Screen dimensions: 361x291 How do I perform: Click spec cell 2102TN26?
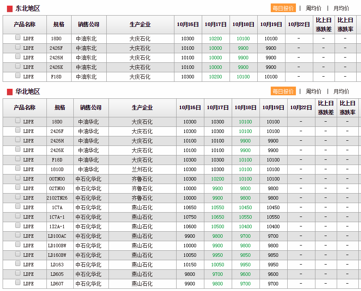click(57, 198)
